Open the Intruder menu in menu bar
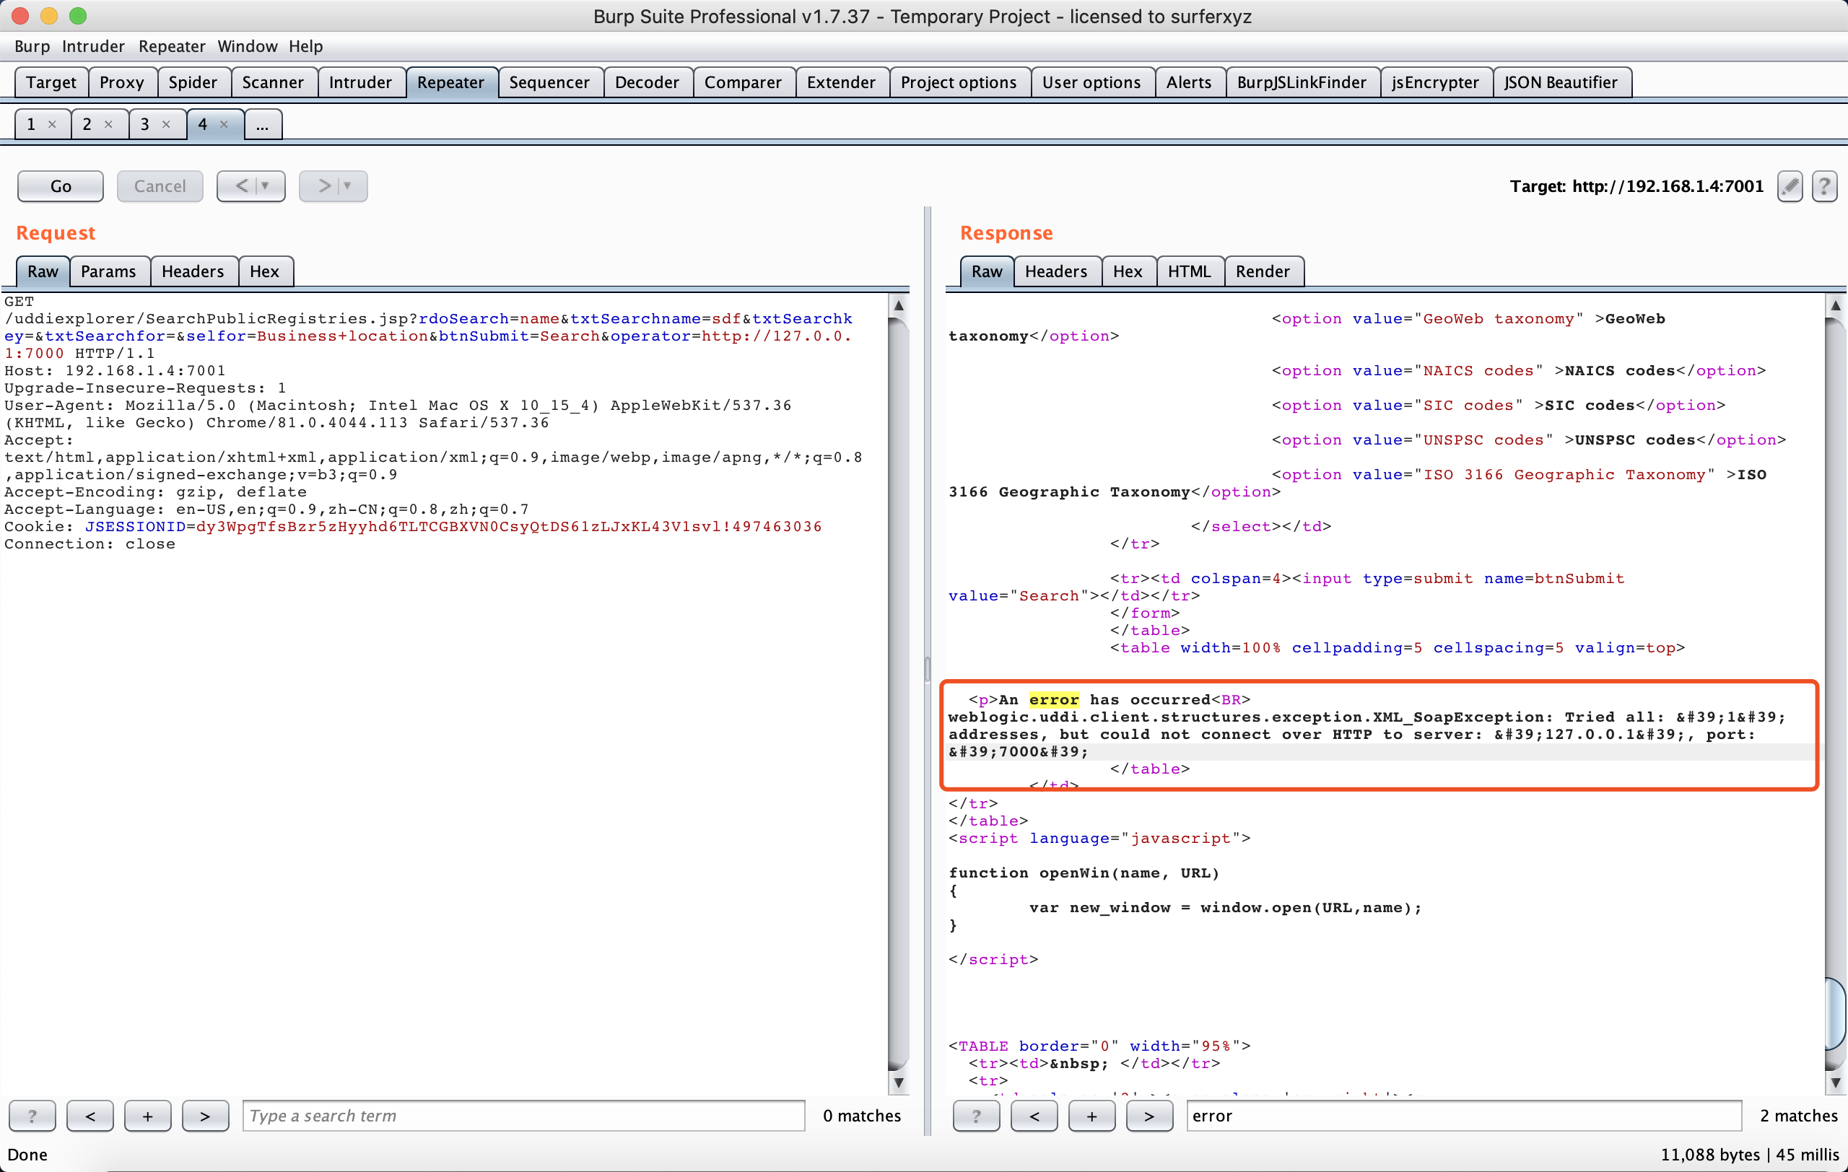This screenshot has height=1172, width=1848. [93, 46]
